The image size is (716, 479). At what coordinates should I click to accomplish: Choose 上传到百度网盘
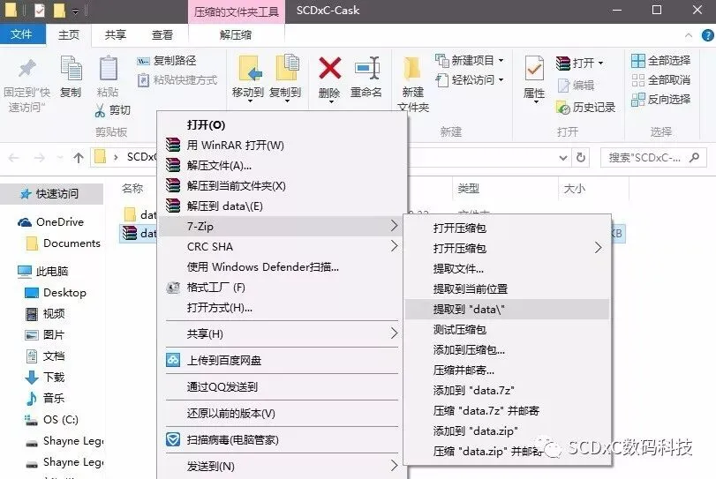pyautogui.click(x=282, y=361)
